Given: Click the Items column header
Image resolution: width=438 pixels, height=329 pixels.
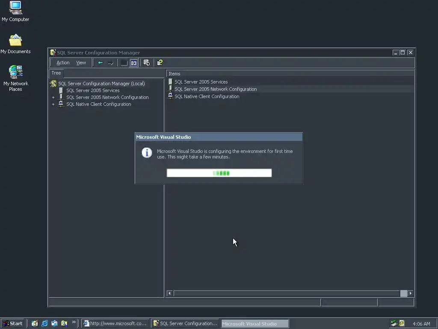Looking at the screenshot, I should 290,74.
